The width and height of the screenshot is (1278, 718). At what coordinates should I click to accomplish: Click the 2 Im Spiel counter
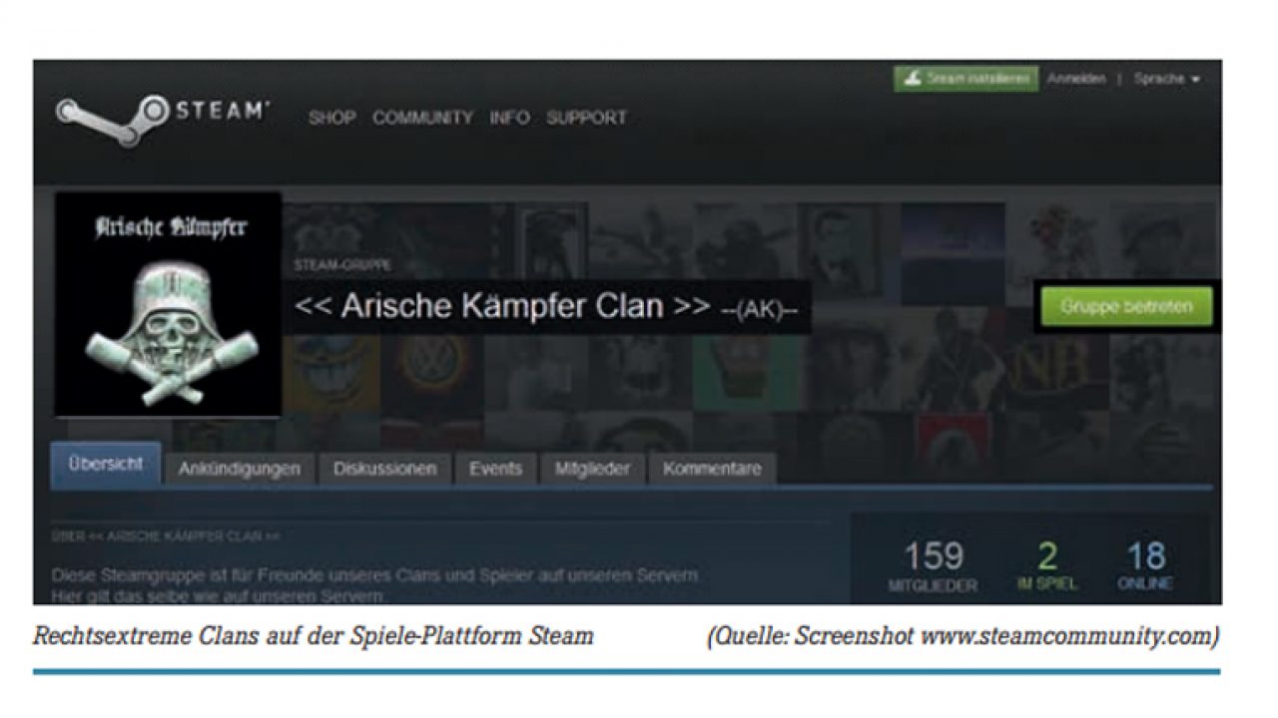(x=1046, y=565)
